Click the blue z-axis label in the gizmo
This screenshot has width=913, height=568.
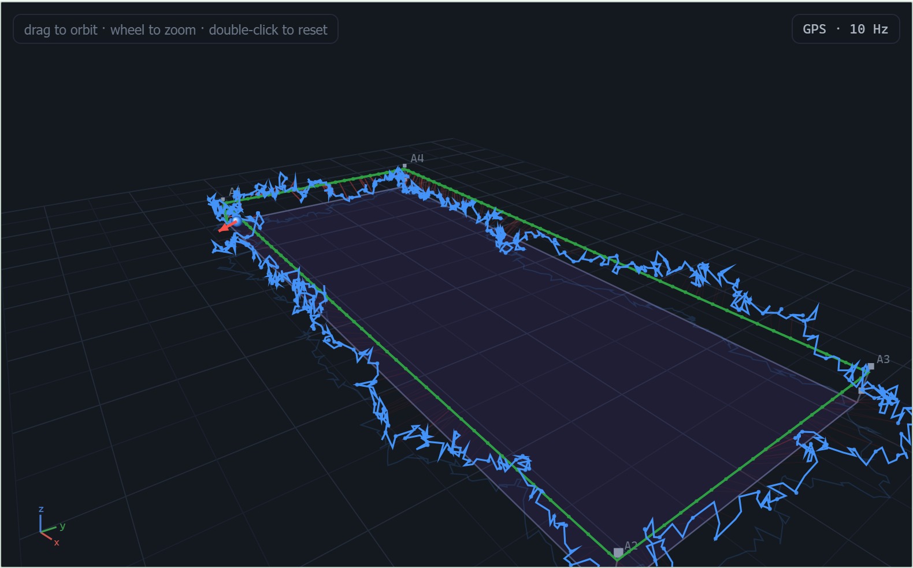(x=41, y=509)
